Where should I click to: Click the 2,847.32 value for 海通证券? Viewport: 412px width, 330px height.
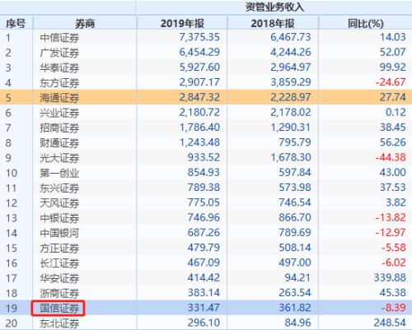coord(199,97)
